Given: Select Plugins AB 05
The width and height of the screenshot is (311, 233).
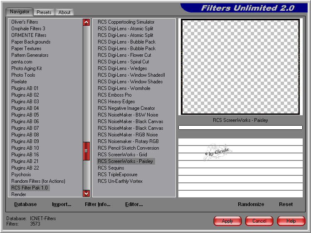Looking at the screenshot, I should coord(25,115).
